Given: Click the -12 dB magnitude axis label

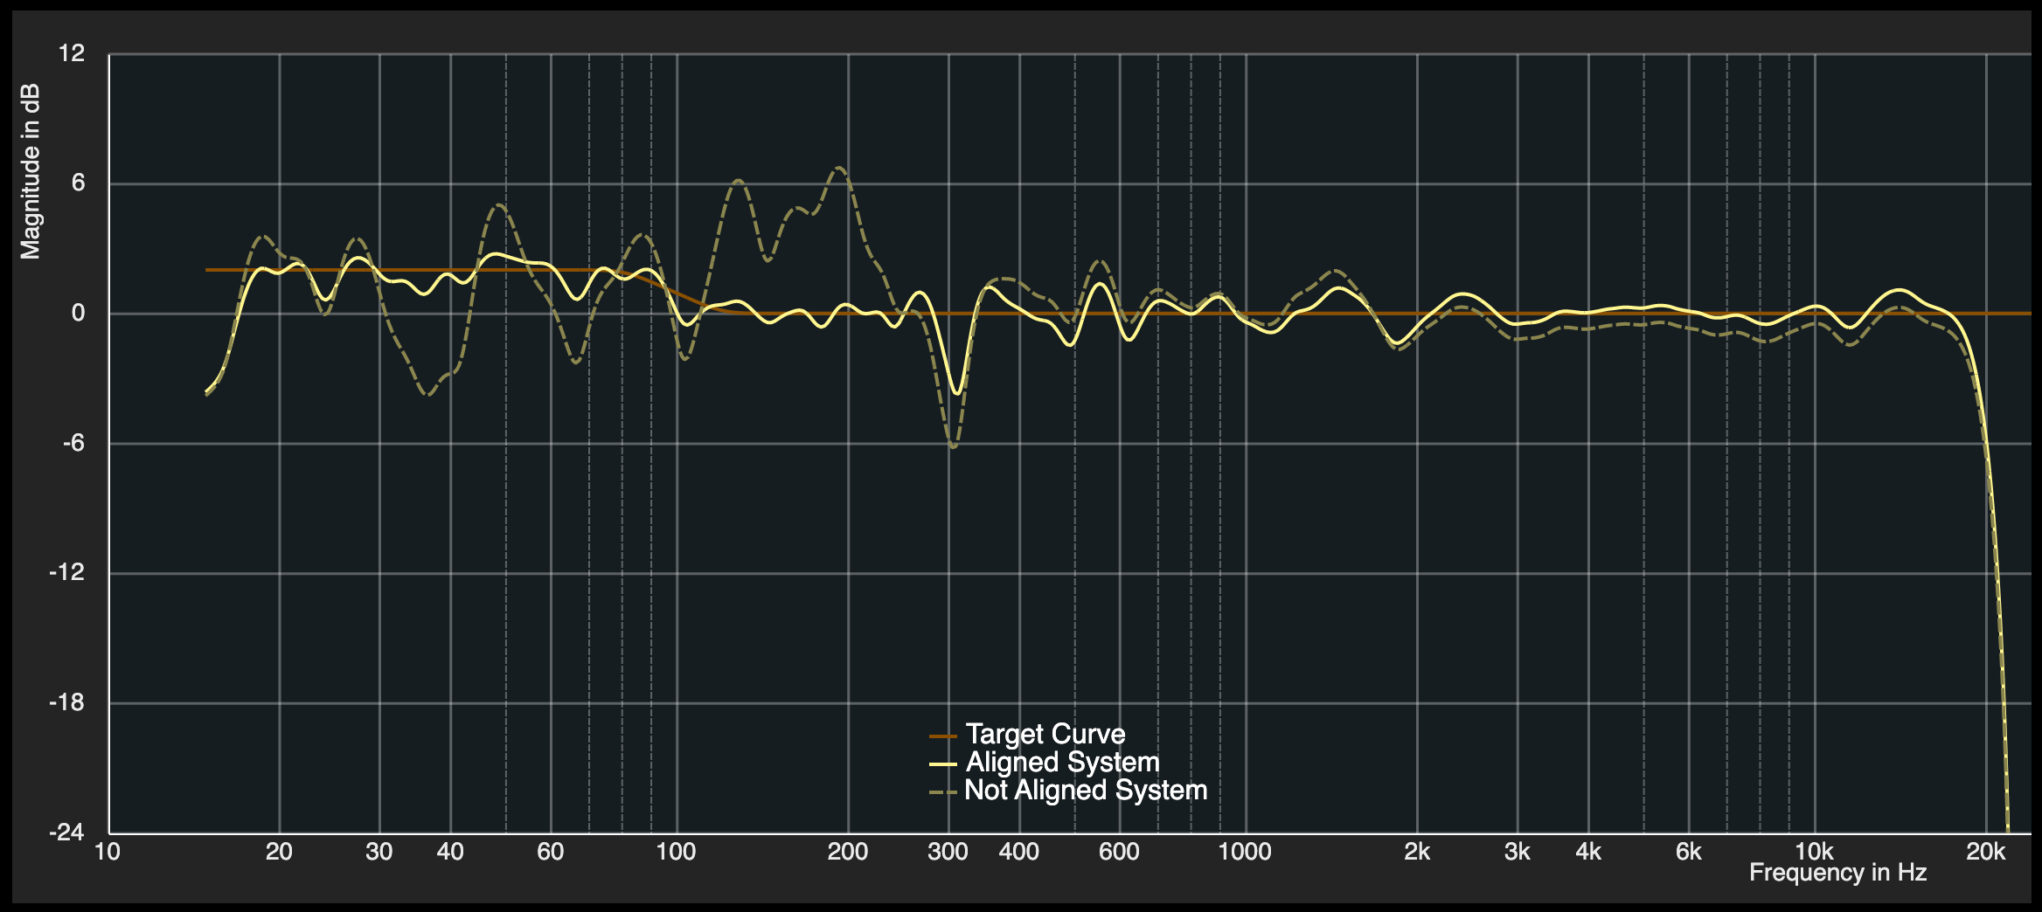Looking at the screenshot, I should [x=67, y=573].
